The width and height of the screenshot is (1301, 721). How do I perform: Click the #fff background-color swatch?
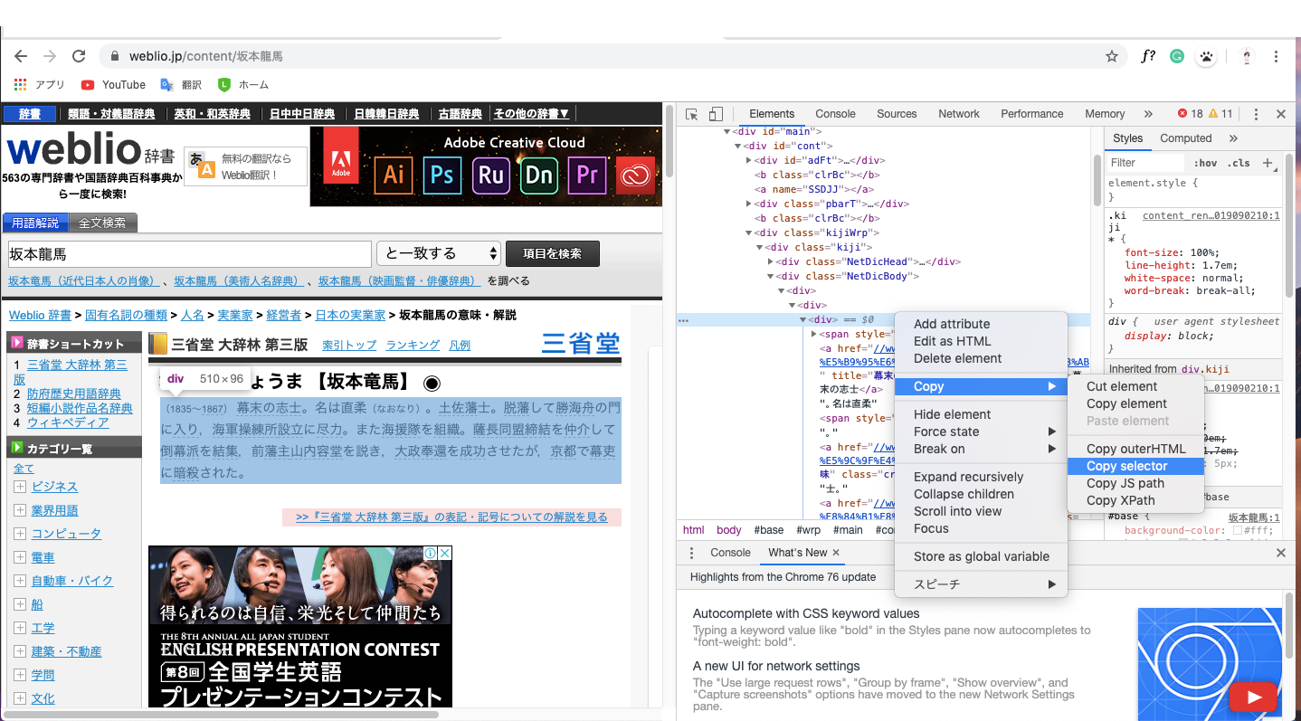click(x=1239, y=530)
